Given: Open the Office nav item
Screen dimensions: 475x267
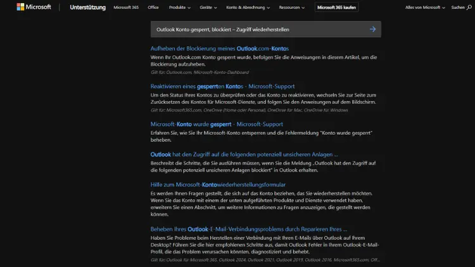Looking at the screenshot, I should 153,7.
